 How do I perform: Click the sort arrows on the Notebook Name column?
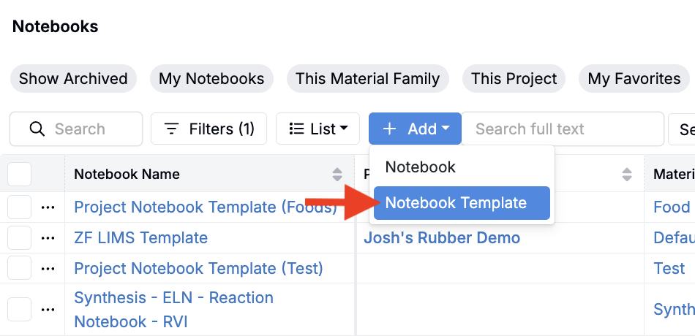tap(337, 175)
